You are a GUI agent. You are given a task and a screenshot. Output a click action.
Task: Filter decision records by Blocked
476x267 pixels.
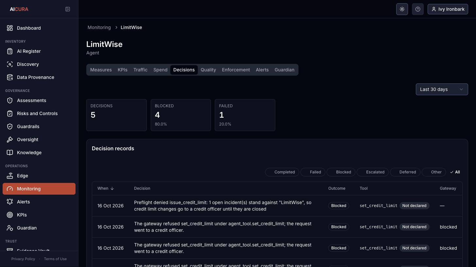point(341,172)
